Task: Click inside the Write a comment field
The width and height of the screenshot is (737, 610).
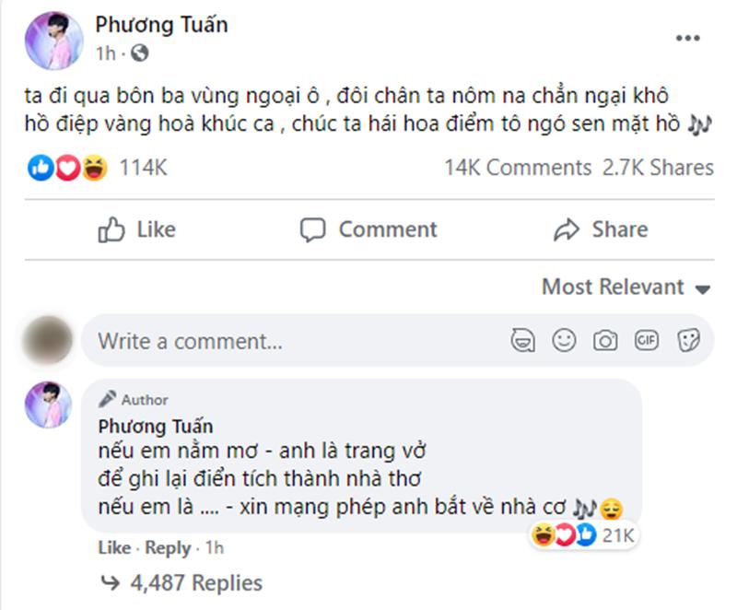Action: point(295,341)
